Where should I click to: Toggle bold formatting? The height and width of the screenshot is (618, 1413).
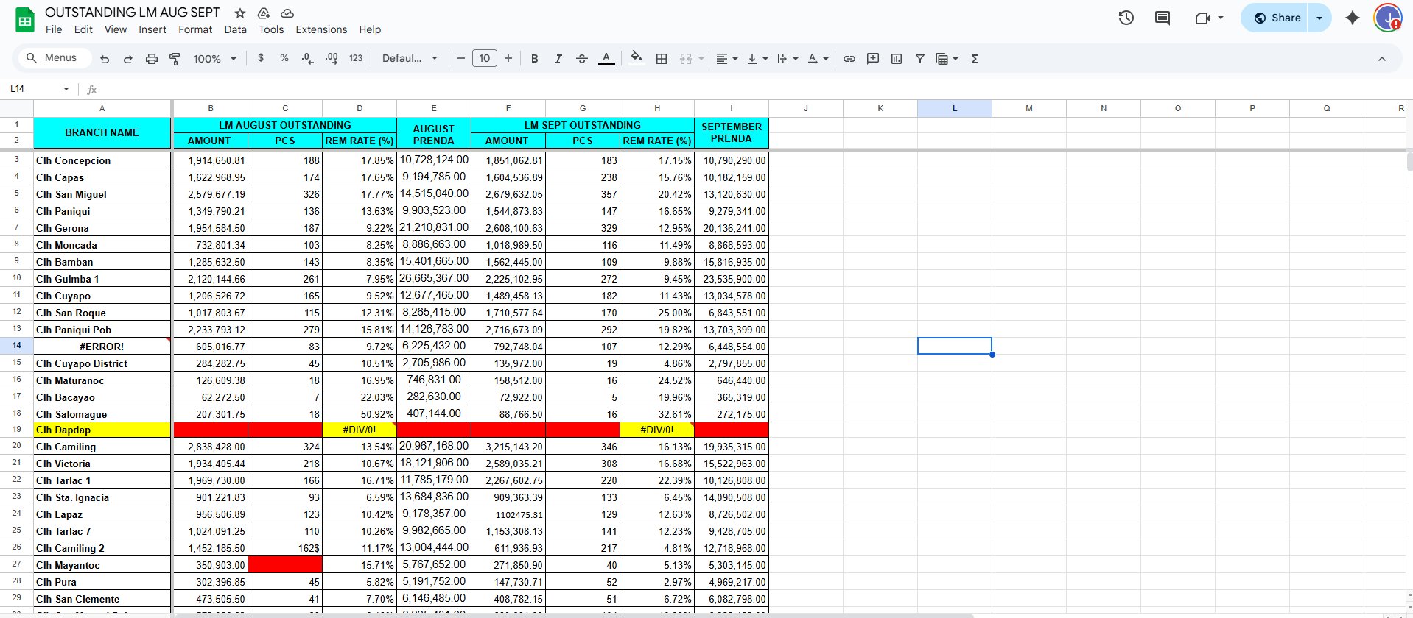coord(535,59)
